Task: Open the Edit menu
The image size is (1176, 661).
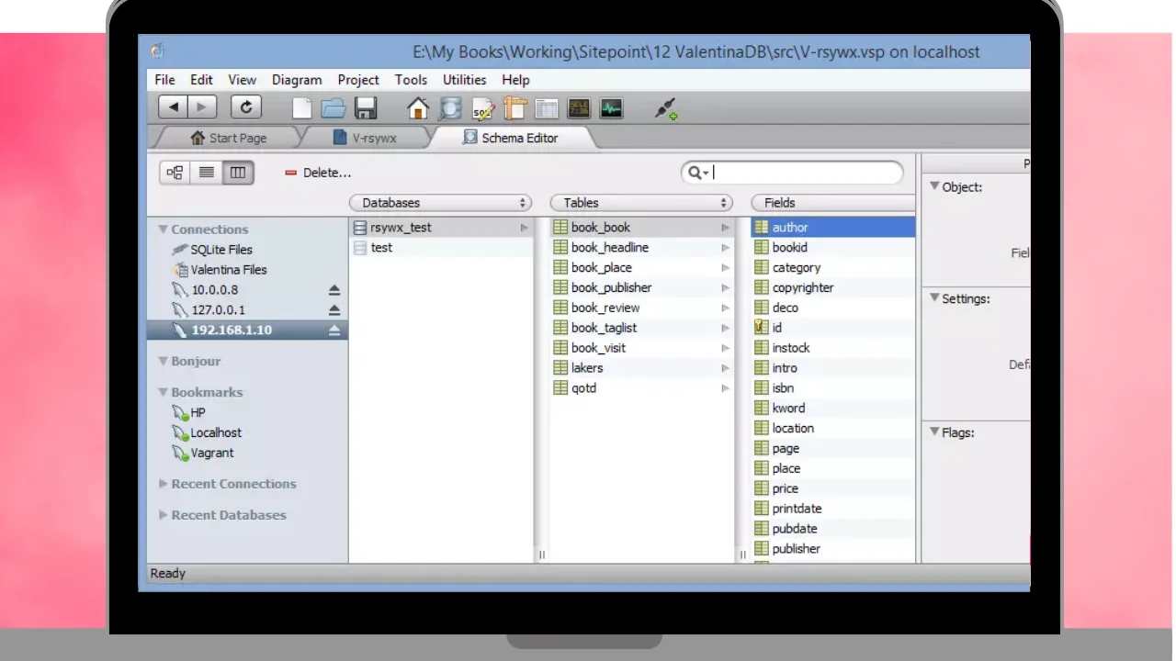Action: click(201, 80)
